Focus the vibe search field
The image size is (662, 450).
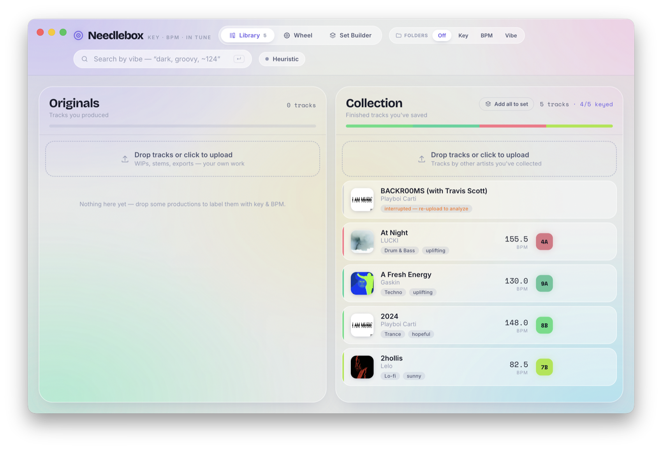(x=162, y=59)
